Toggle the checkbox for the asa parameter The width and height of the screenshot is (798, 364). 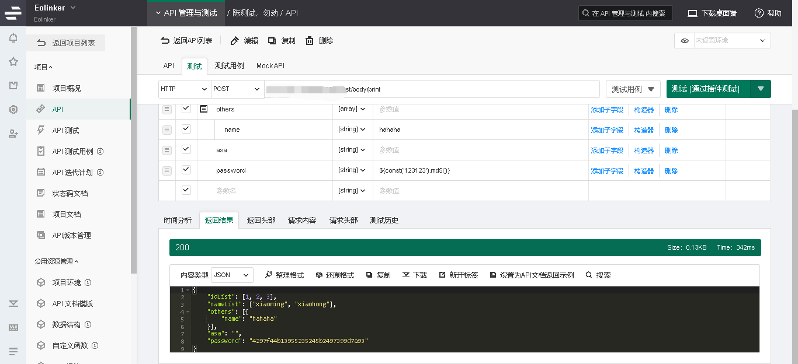tap(186, 149)
